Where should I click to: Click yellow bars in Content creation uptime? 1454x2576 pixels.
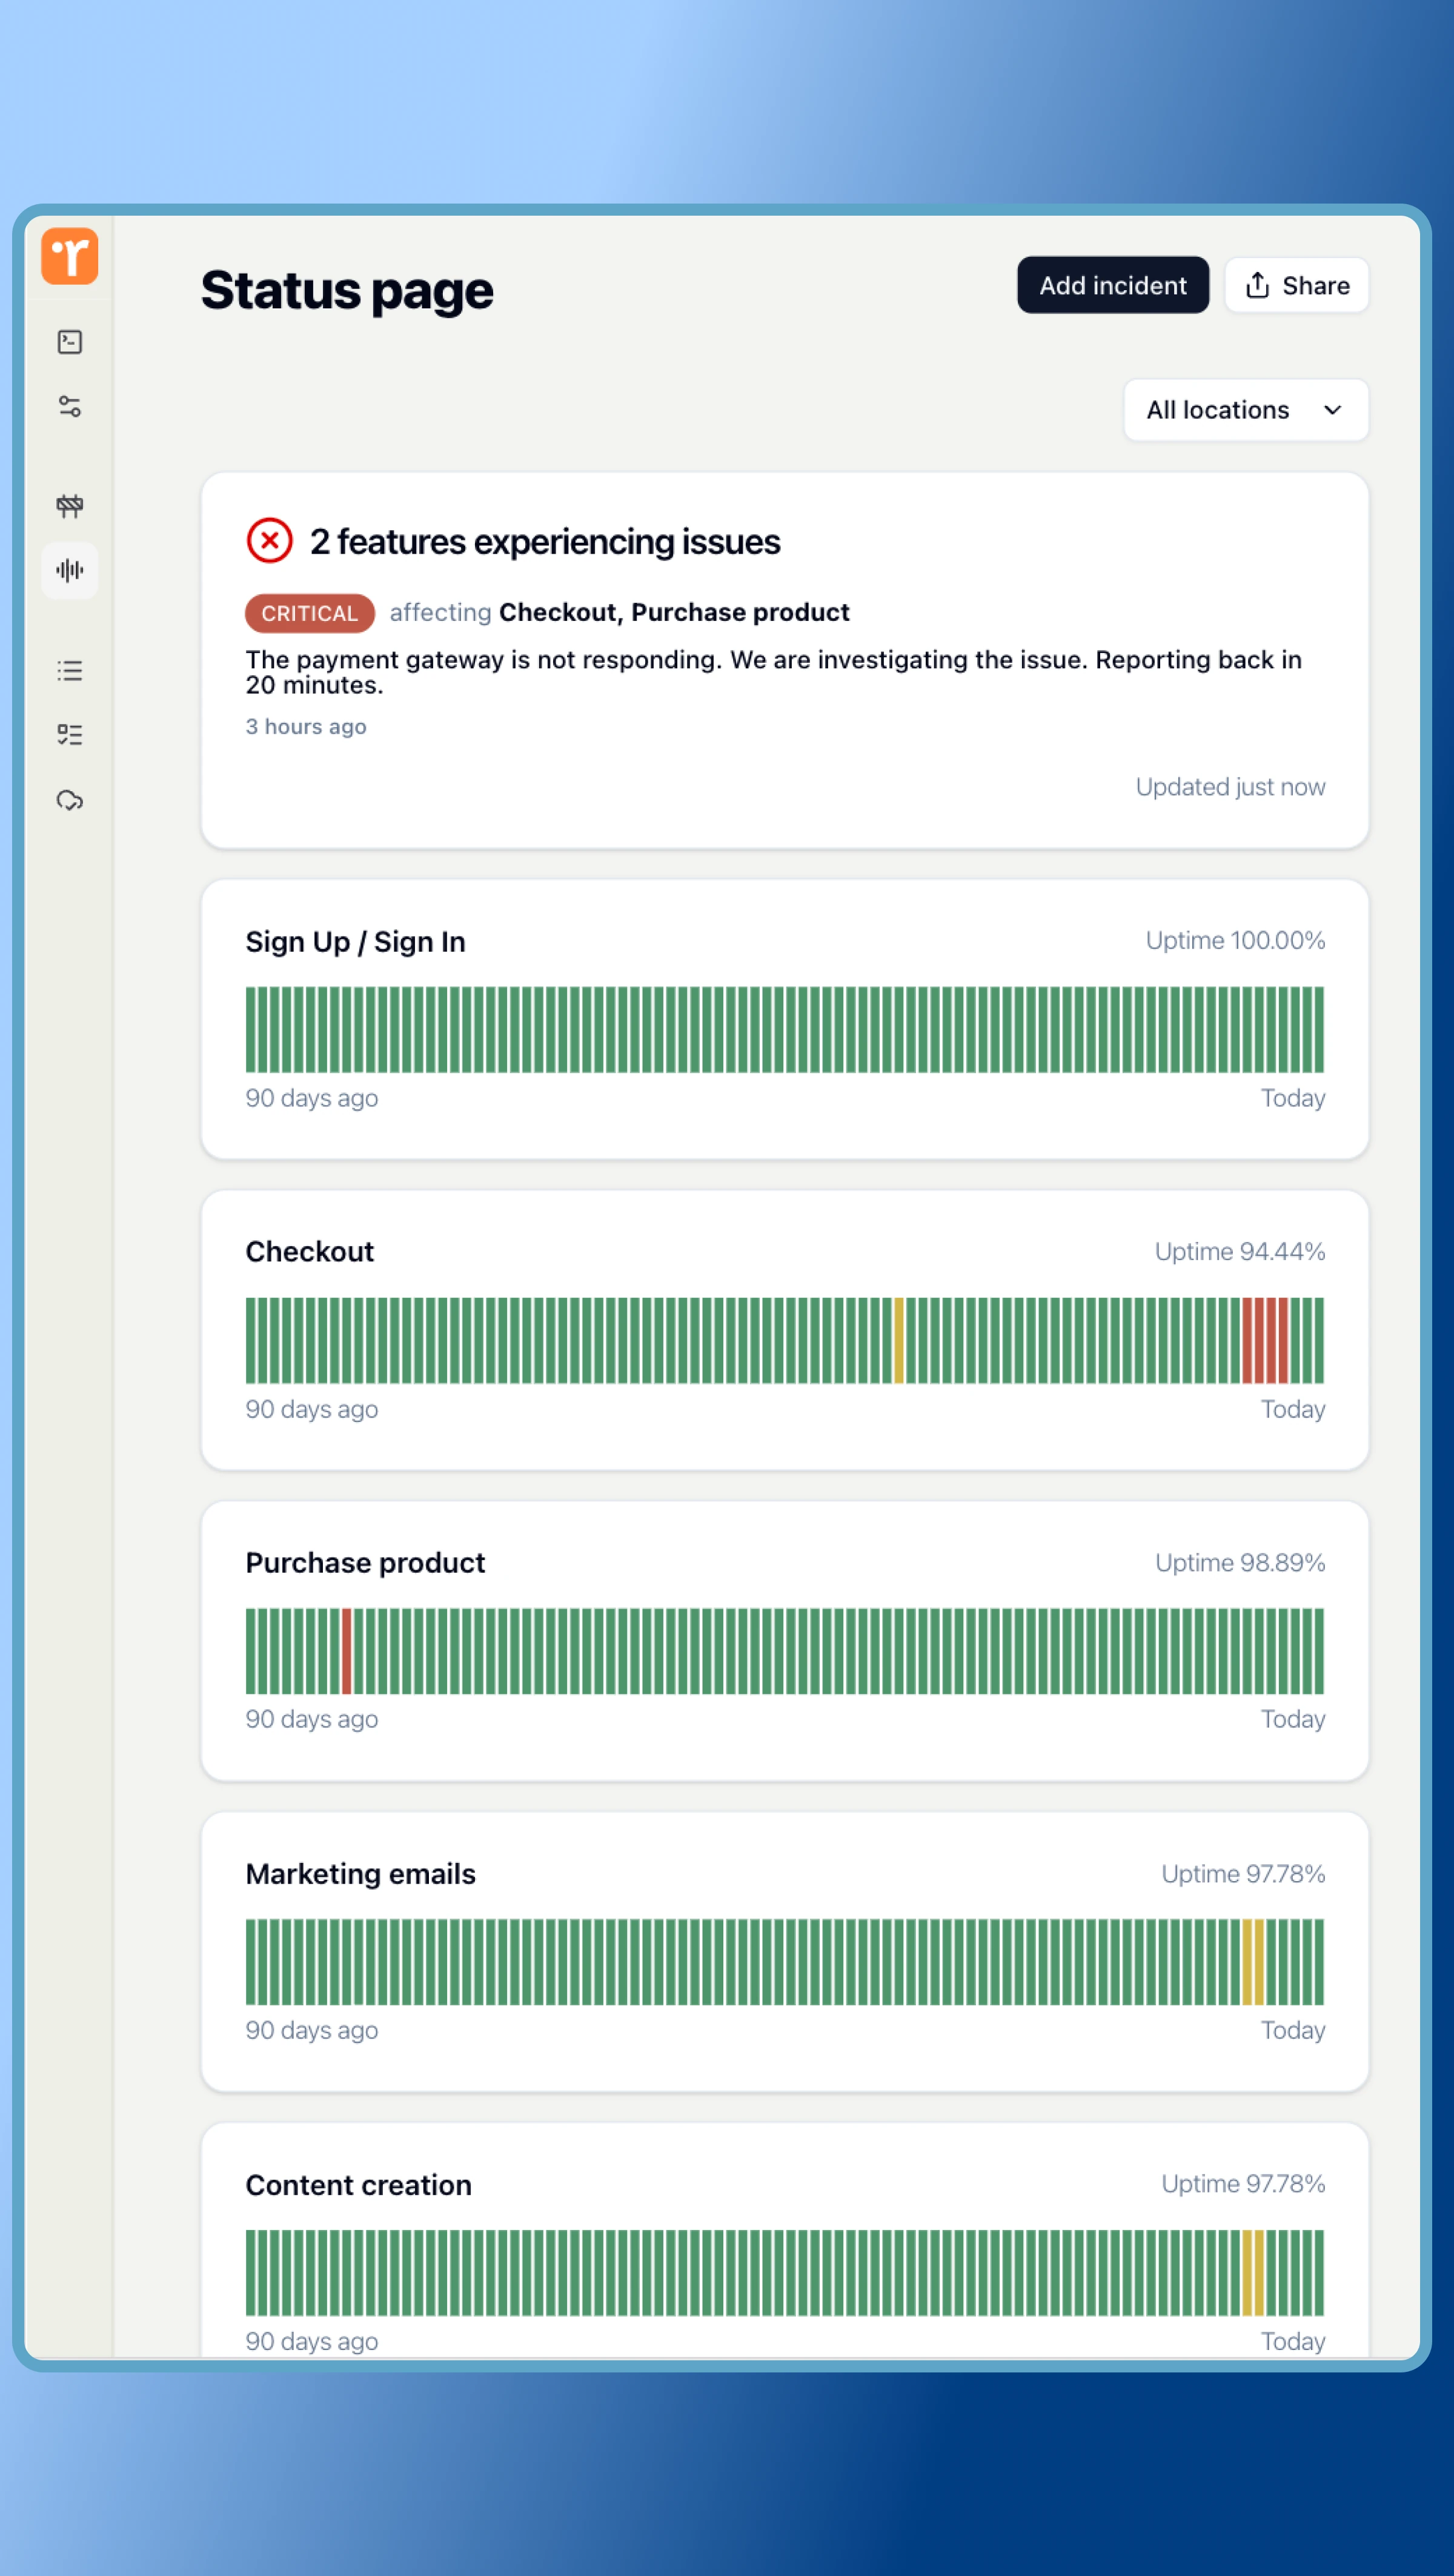click(x=1253, y=2272)
